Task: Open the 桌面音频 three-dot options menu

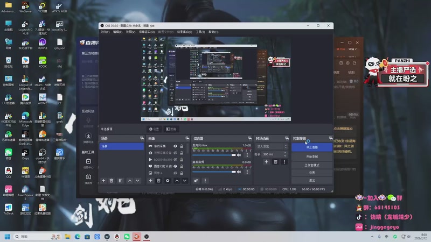Action: pyautogui.click(x=247, y=172)
